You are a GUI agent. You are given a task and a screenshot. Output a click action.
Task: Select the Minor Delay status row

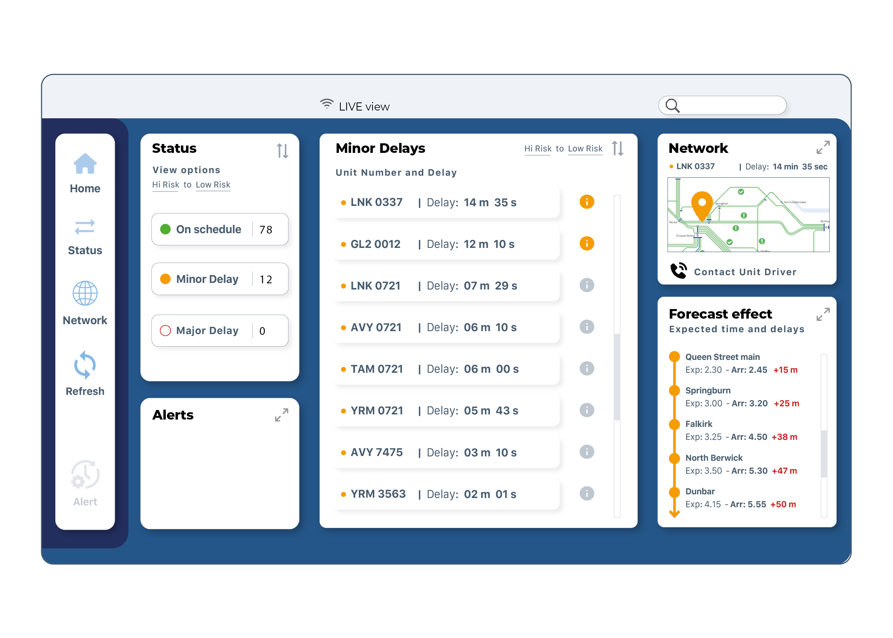coord(220,279)
